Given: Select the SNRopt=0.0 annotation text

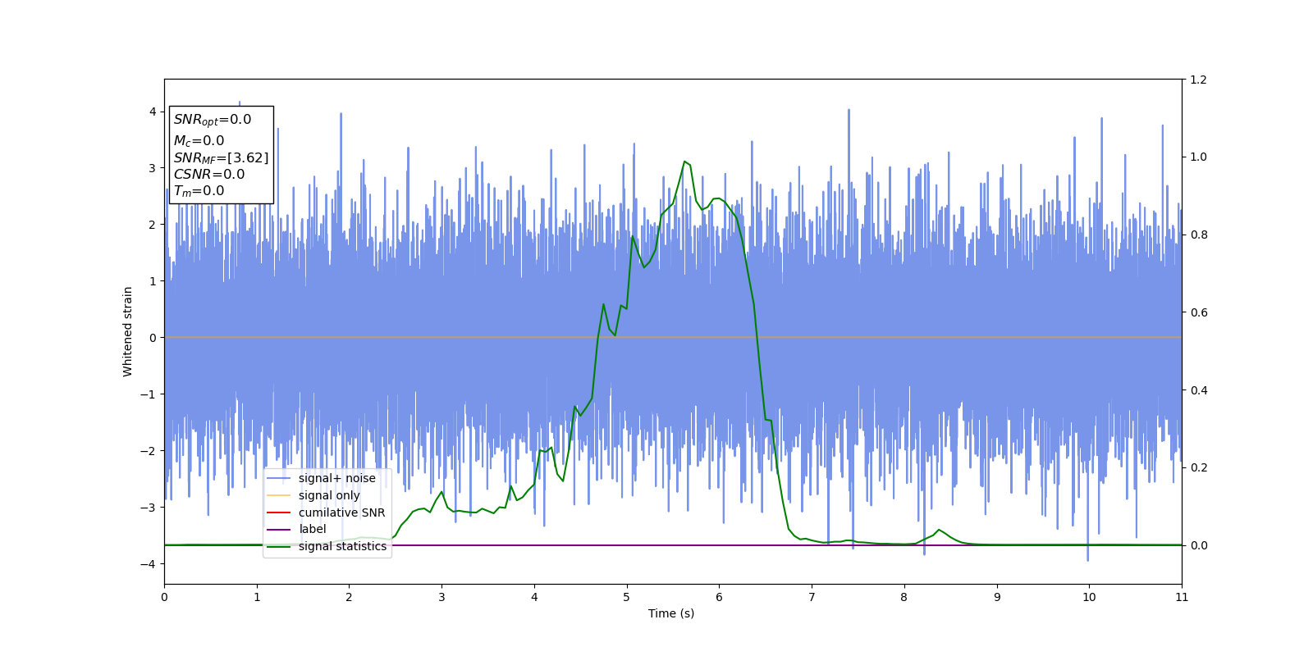Looking at the screenshot, I should [213, 120].
